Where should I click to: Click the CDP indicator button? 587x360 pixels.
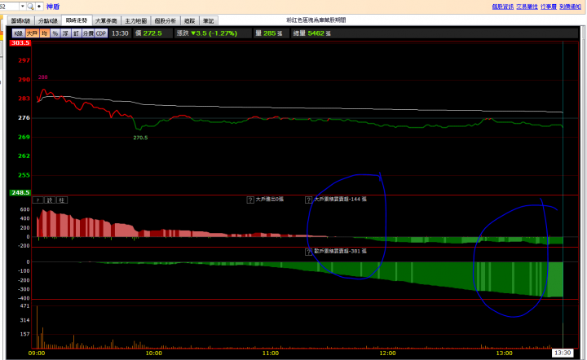pyautogui.click(x=100, y=33)
